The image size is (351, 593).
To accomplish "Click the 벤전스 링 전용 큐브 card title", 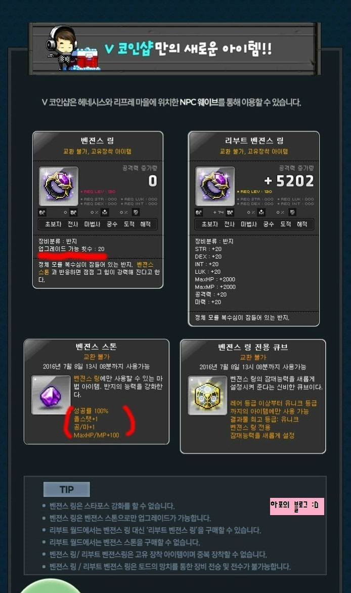I will pos(253,347).
